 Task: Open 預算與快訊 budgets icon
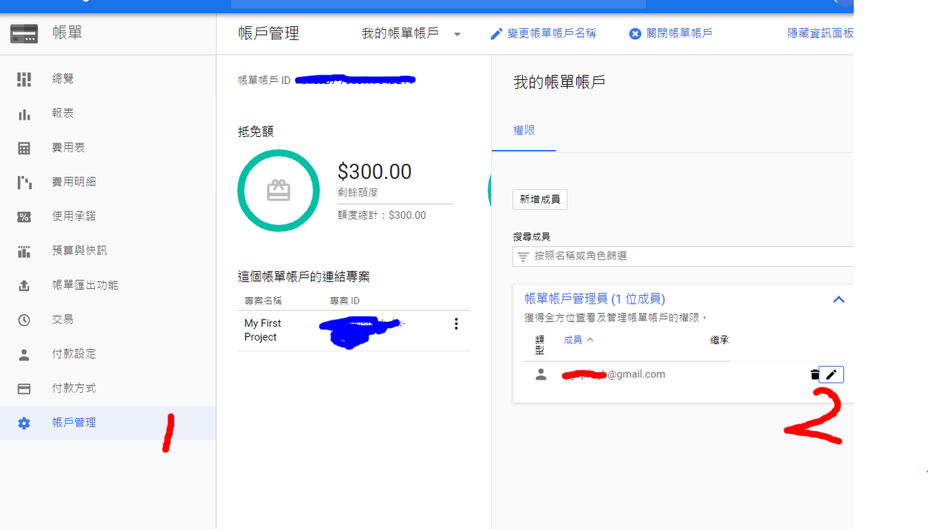pyautogui.click(x=24, y=251)
